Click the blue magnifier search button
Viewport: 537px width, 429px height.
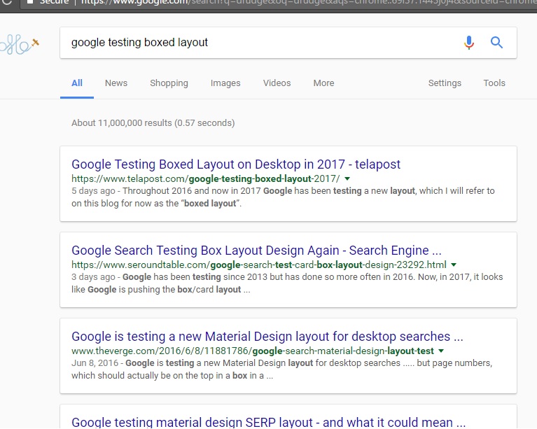[x=496, y=43]
